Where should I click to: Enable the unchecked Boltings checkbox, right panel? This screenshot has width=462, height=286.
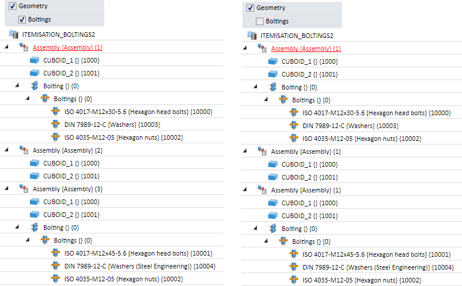259,21
